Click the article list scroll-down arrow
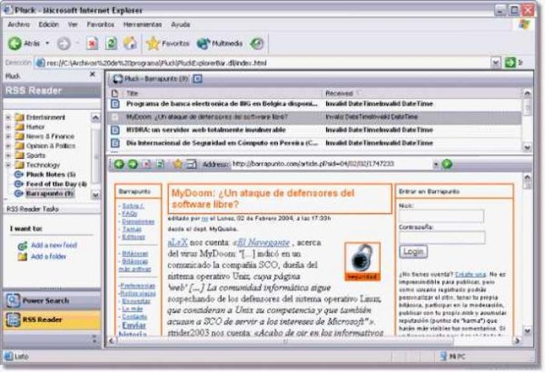545x372 pixels. pos(527,148)
